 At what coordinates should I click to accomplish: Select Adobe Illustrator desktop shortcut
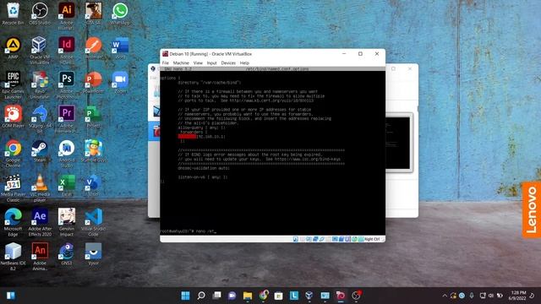tap(67, 16)
